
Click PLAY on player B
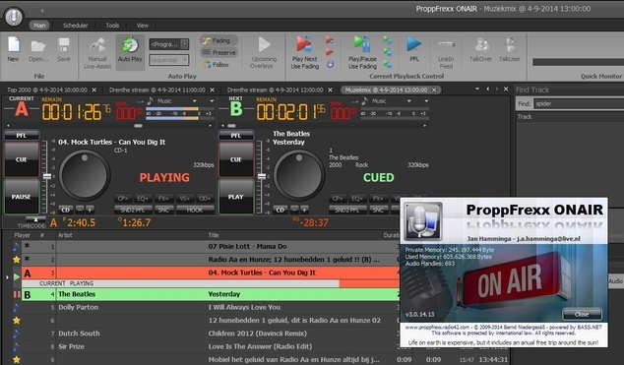(x=236, y=197)
